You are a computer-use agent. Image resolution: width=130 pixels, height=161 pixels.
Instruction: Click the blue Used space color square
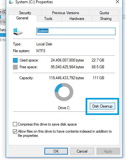point(15,60)
